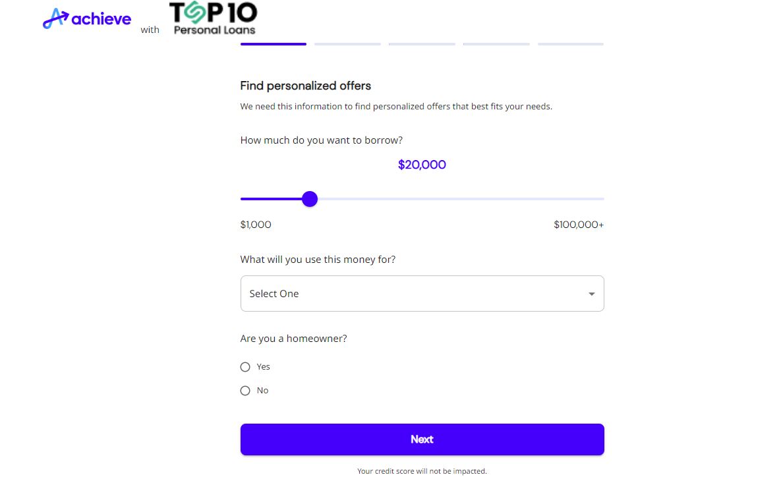Click the loan amount slider handle
Image resolution: width=781 pixels, height=477 pixels.
(x=310, y=199)
